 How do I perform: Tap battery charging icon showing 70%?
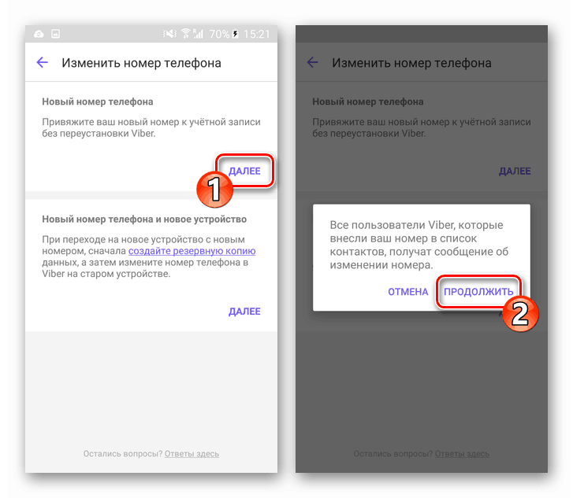point(236,35)
